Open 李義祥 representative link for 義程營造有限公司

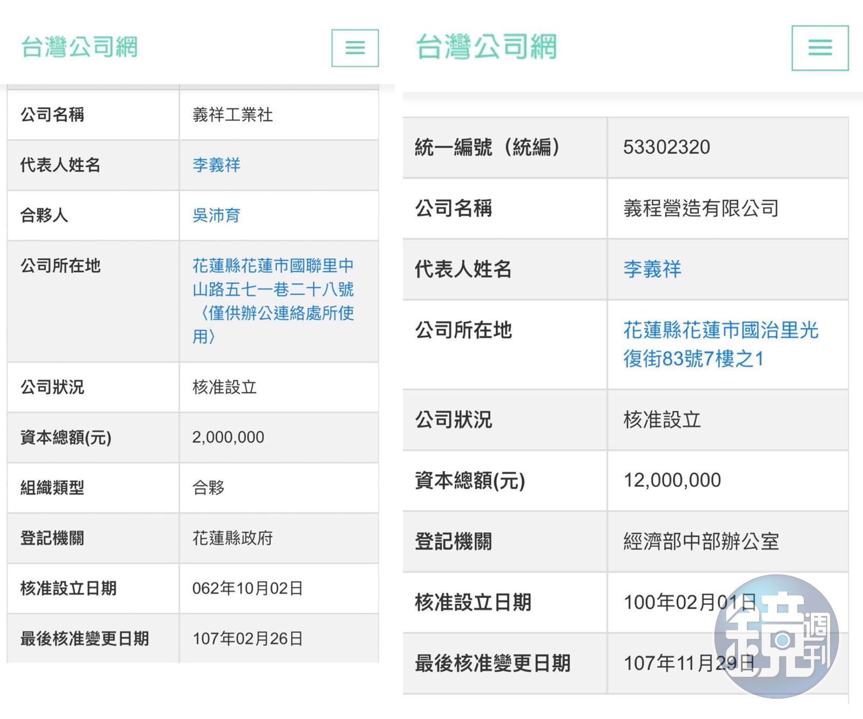652,269
